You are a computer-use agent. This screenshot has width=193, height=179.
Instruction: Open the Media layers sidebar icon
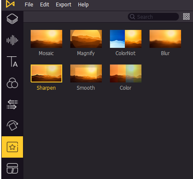(x=12, y=19)
